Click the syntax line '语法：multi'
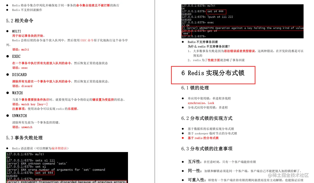The width and height of the screenshot is (314, 183). 21,49
